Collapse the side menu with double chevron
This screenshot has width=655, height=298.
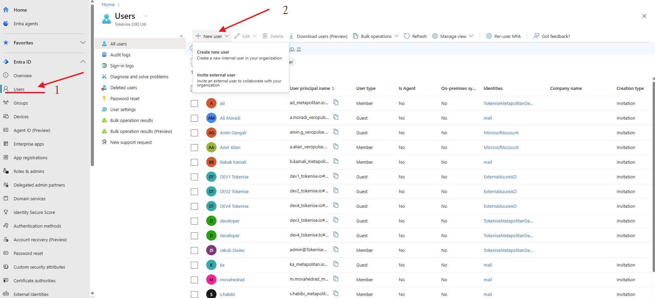(x=181, y=36)
